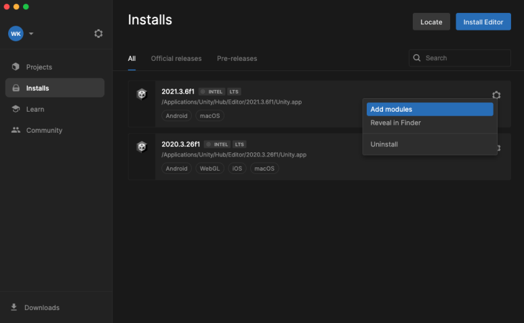
Task: Click the search magnifier icon
Action: 417,58
